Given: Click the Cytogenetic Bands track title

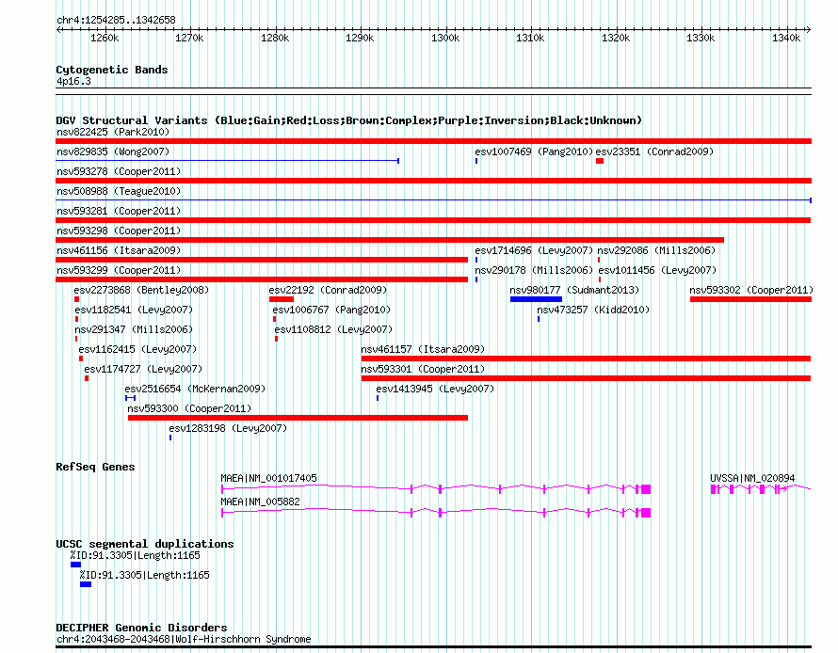Looking at the screenshot, I should [x=112, y=70].
